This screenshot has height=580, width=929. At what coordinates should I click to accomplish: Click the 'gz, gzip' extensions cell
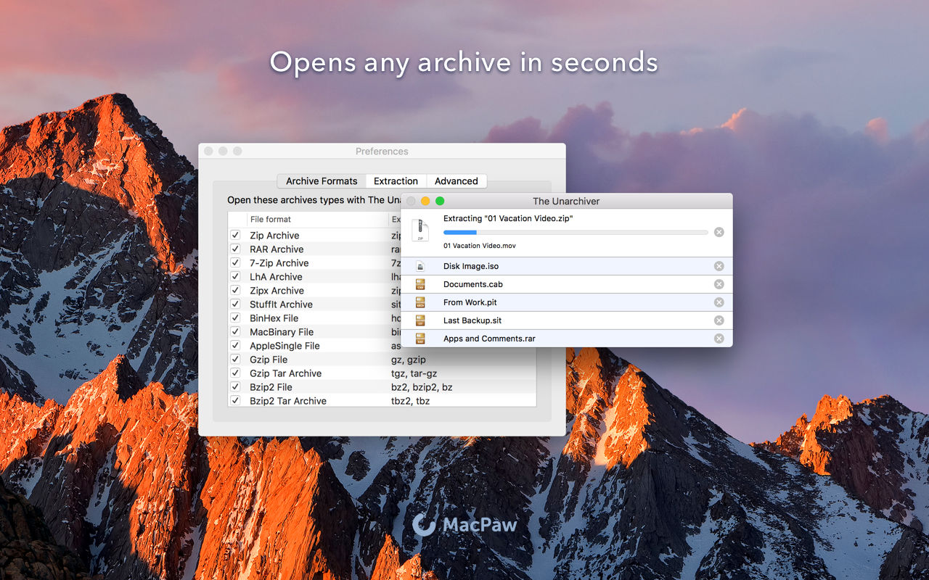pyautogui.click(x=409, y=360)
